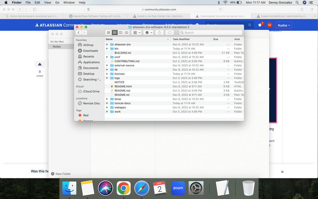Go back in the Finder window
Image resolution: width=318 pixels, height=199 pixels.
[x=79, y=33]
